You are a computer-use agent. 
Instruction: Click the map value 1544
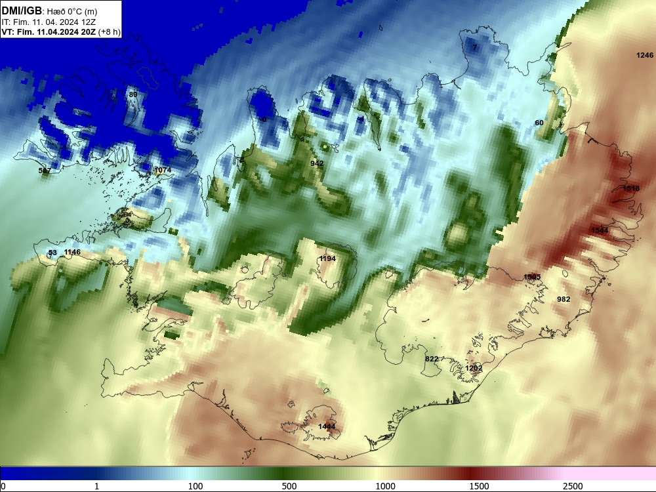[x=600, y=230]
